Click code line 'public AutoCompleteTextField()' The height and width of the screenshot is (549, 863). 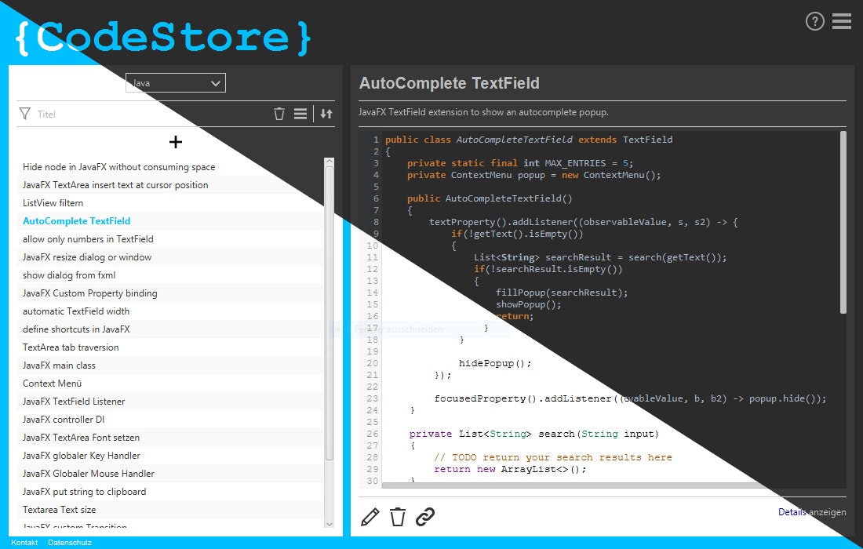490,198
